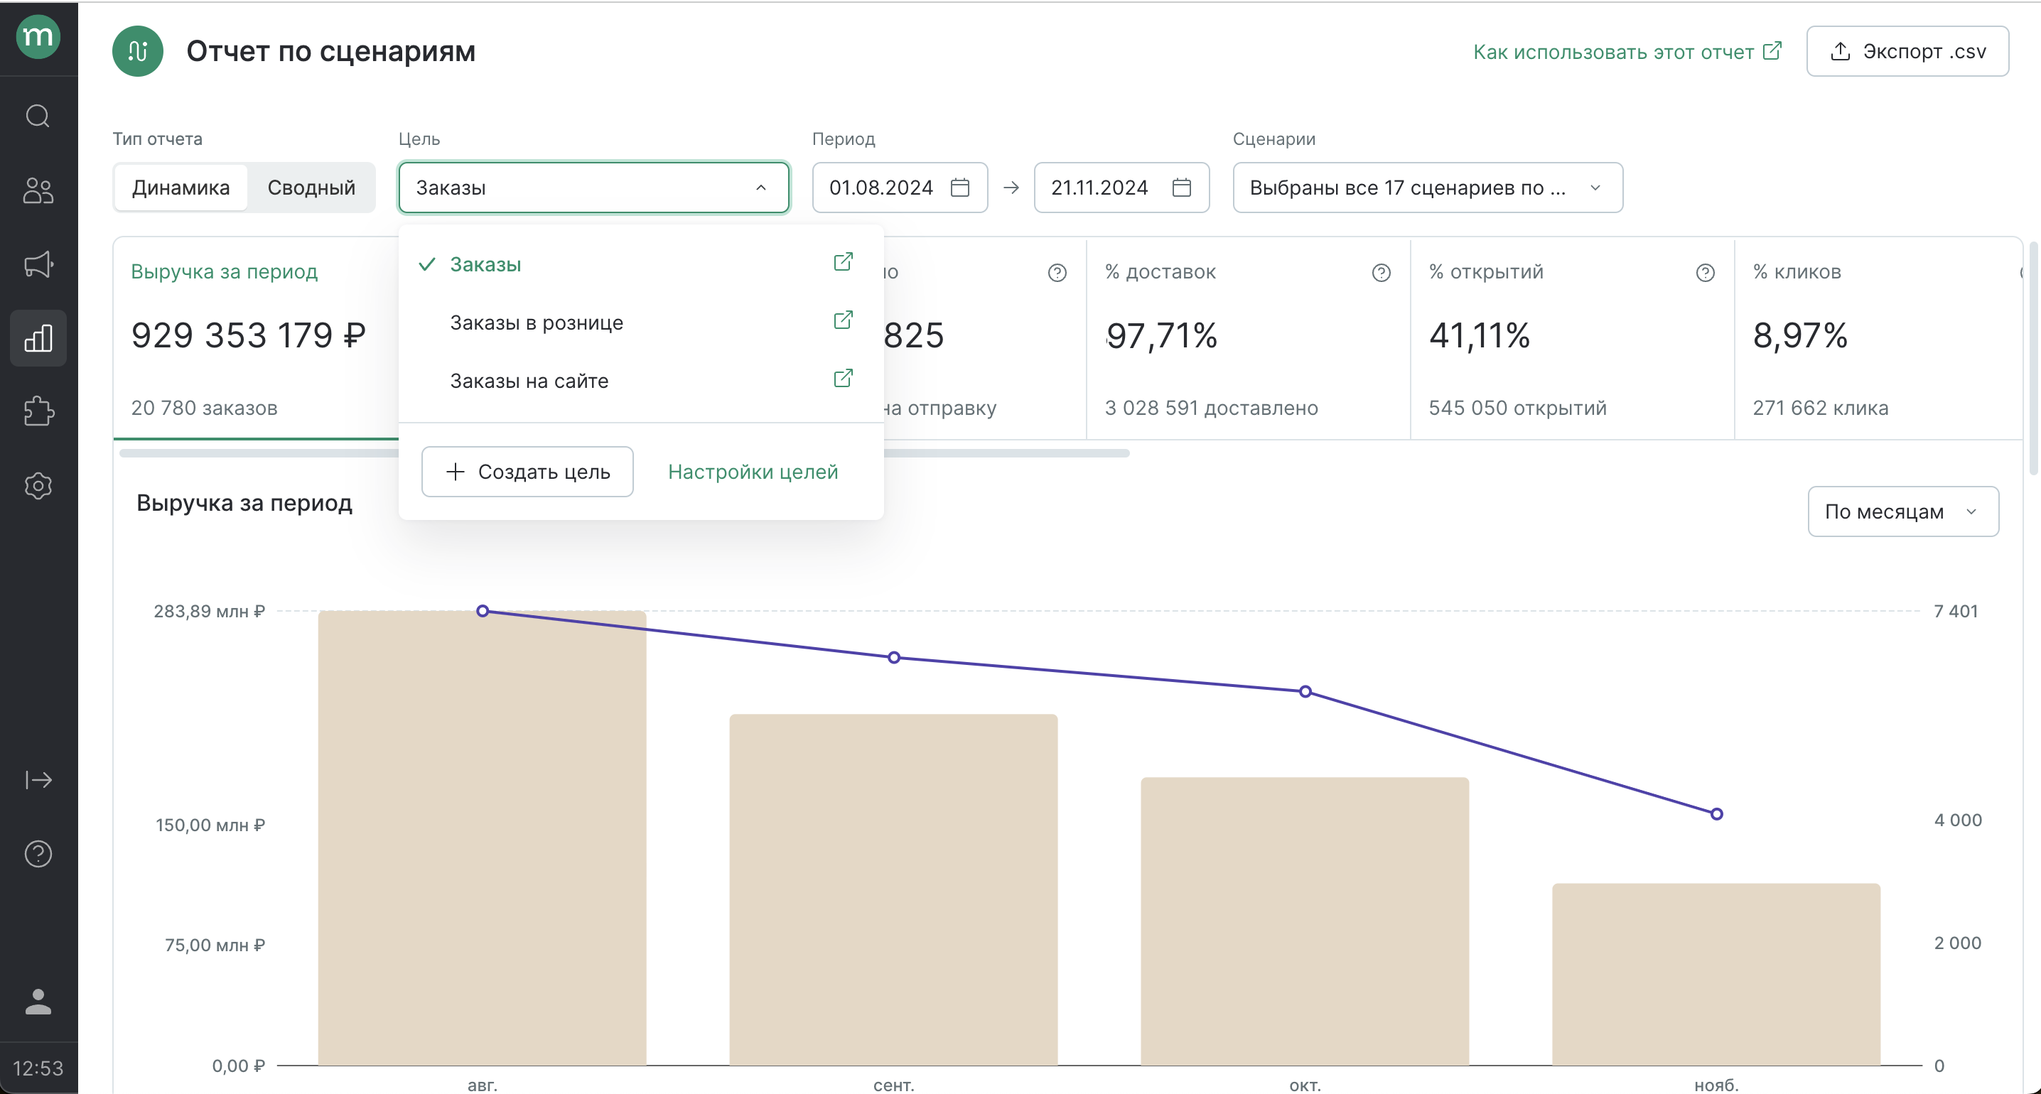Click the vertical page scrollbar
Viewport: 2041px width, 1094px height.
click(x=2033, y=359)
